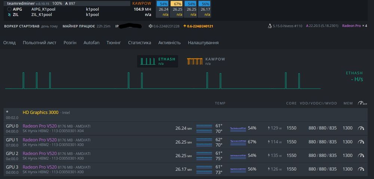
Task: Click the all-GPUs overclock speedometer icon in header
Action: (362, 103)
